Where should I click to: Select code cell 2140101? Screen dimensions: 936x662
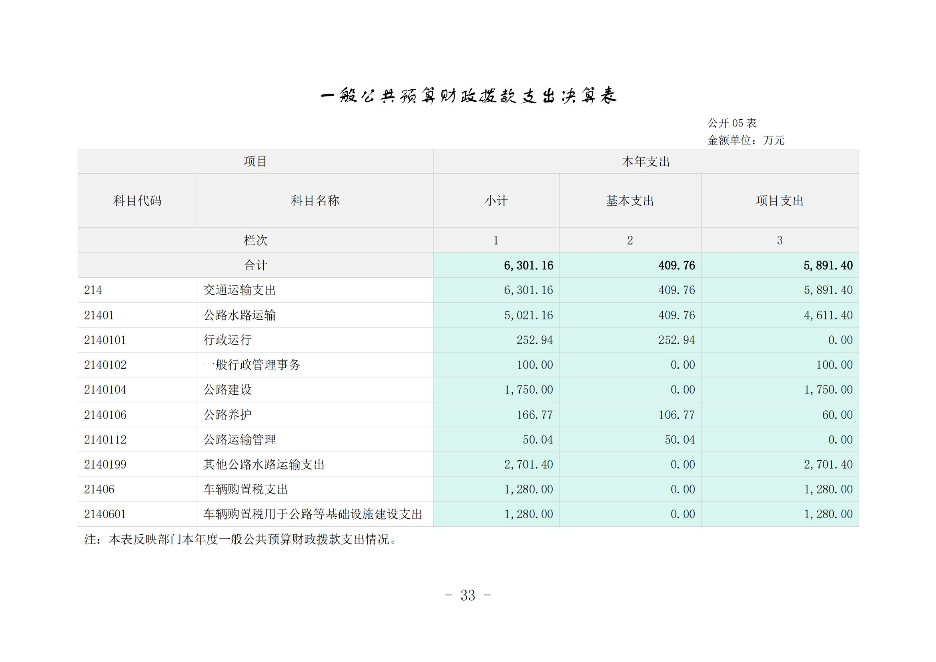point(137,340)
